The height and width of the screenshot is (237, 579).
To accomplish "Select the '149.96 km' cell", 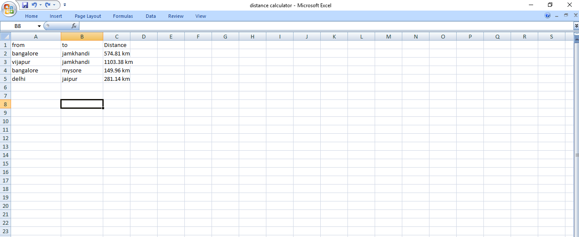I will [x=117, y=70].
